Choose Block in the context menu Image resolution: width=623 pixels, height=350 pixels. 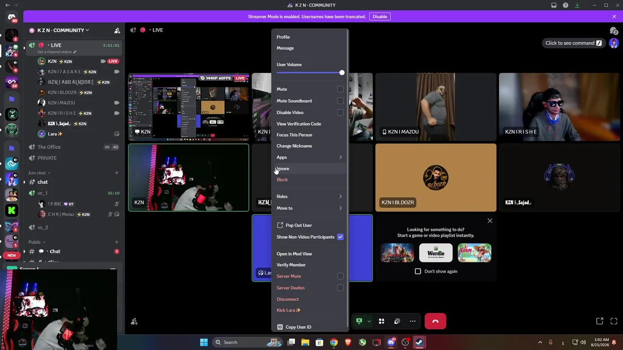310,180
